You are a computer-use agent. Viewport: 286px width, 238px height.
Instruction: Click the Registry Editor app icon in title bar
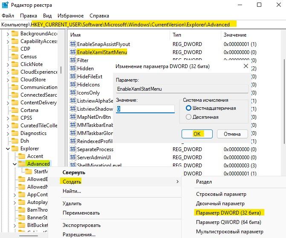pos(5,5)
